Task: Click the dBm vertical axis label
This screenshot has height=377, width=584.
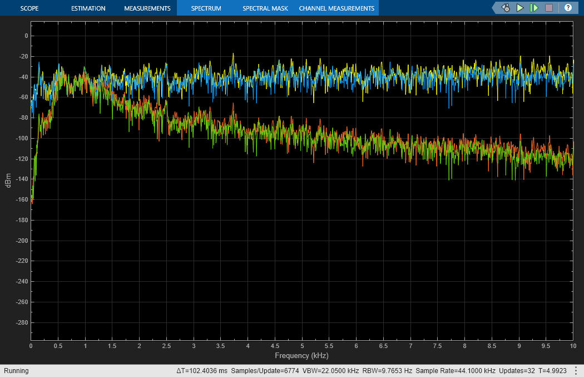Action: pyautogui.click(x=8, y=179)
